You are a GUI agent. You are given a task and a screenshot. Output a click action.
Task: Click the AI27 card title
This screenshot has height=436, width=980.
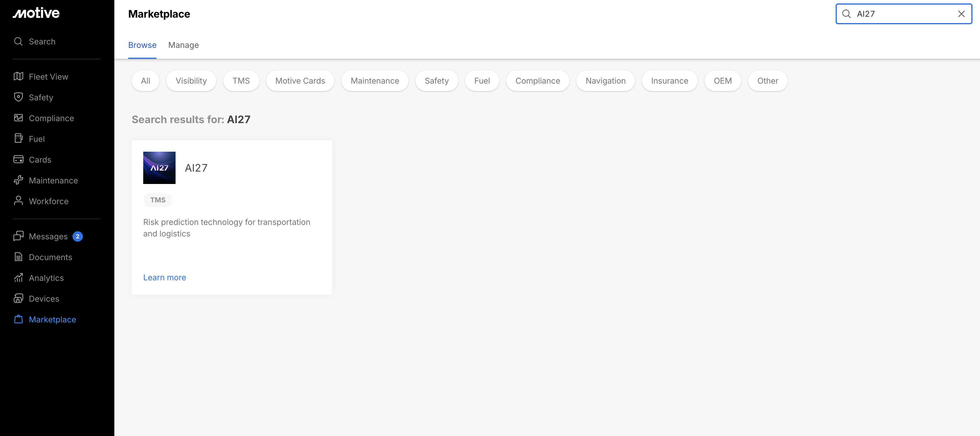click(x=196, y=168)
